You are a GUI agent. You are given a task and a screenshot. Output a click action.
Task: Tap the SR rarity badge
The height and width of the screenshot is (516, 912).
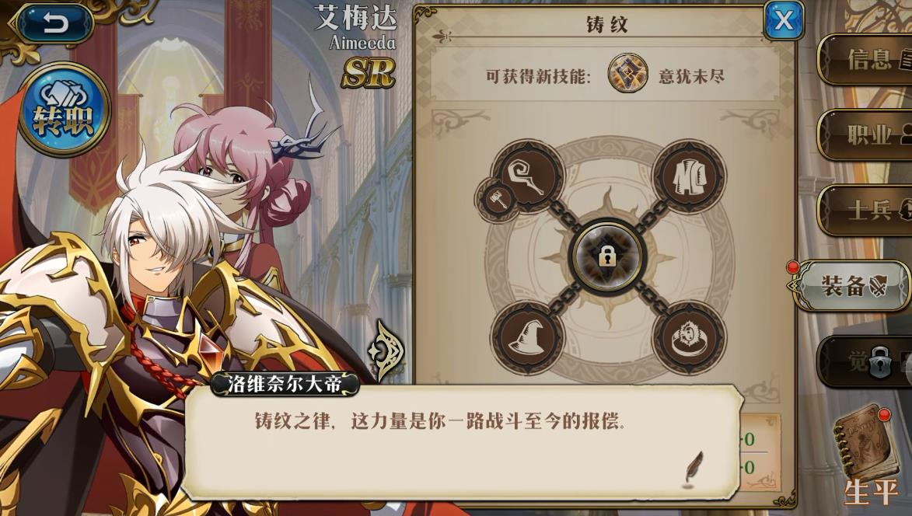click(369, 73)
